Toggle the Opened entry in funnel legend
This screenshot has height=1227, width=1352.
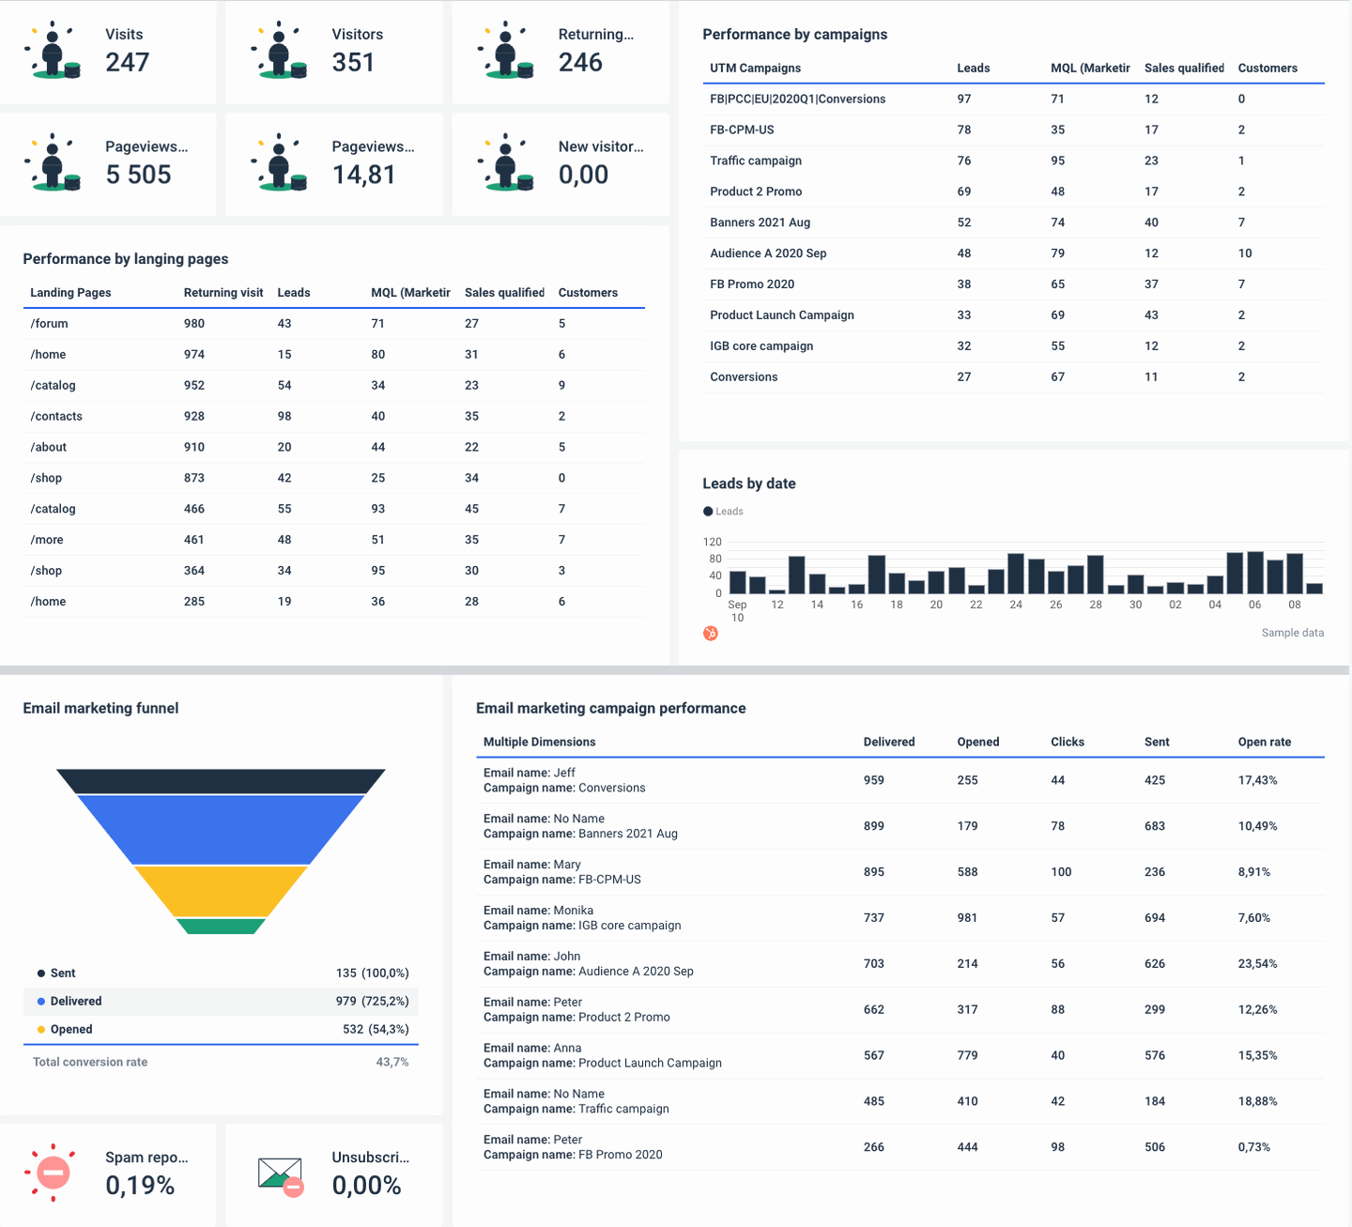66,1029
